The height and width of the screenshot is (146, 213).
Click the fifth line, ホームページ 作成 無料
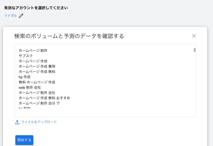[x=37, y=71]
